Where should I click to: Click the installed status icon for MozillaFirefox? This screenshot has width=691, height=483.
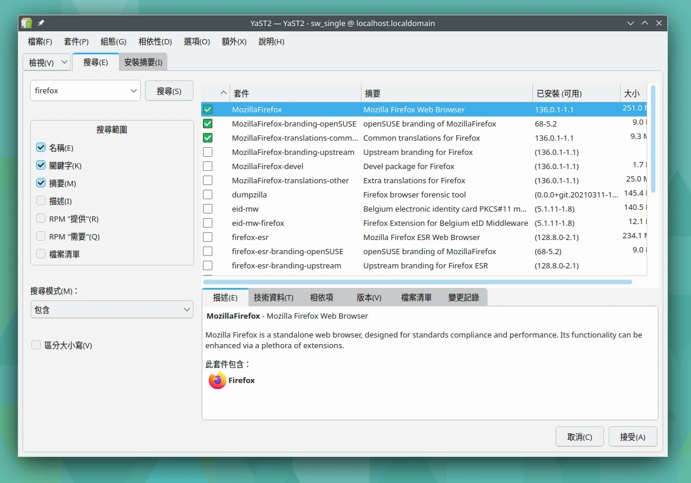coord(208,109)
